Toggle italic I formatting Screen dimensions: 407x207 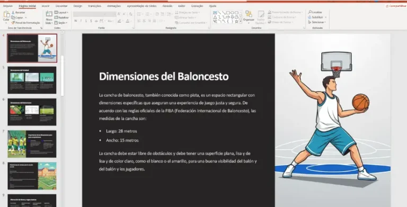click(x=81, y=21)
